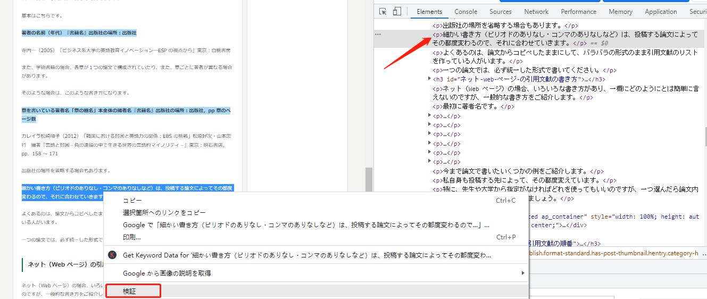The height and width of the screenshot is (299, 707).
Task: Choose the Google で search option in the menu
Action: coord(316,225)
